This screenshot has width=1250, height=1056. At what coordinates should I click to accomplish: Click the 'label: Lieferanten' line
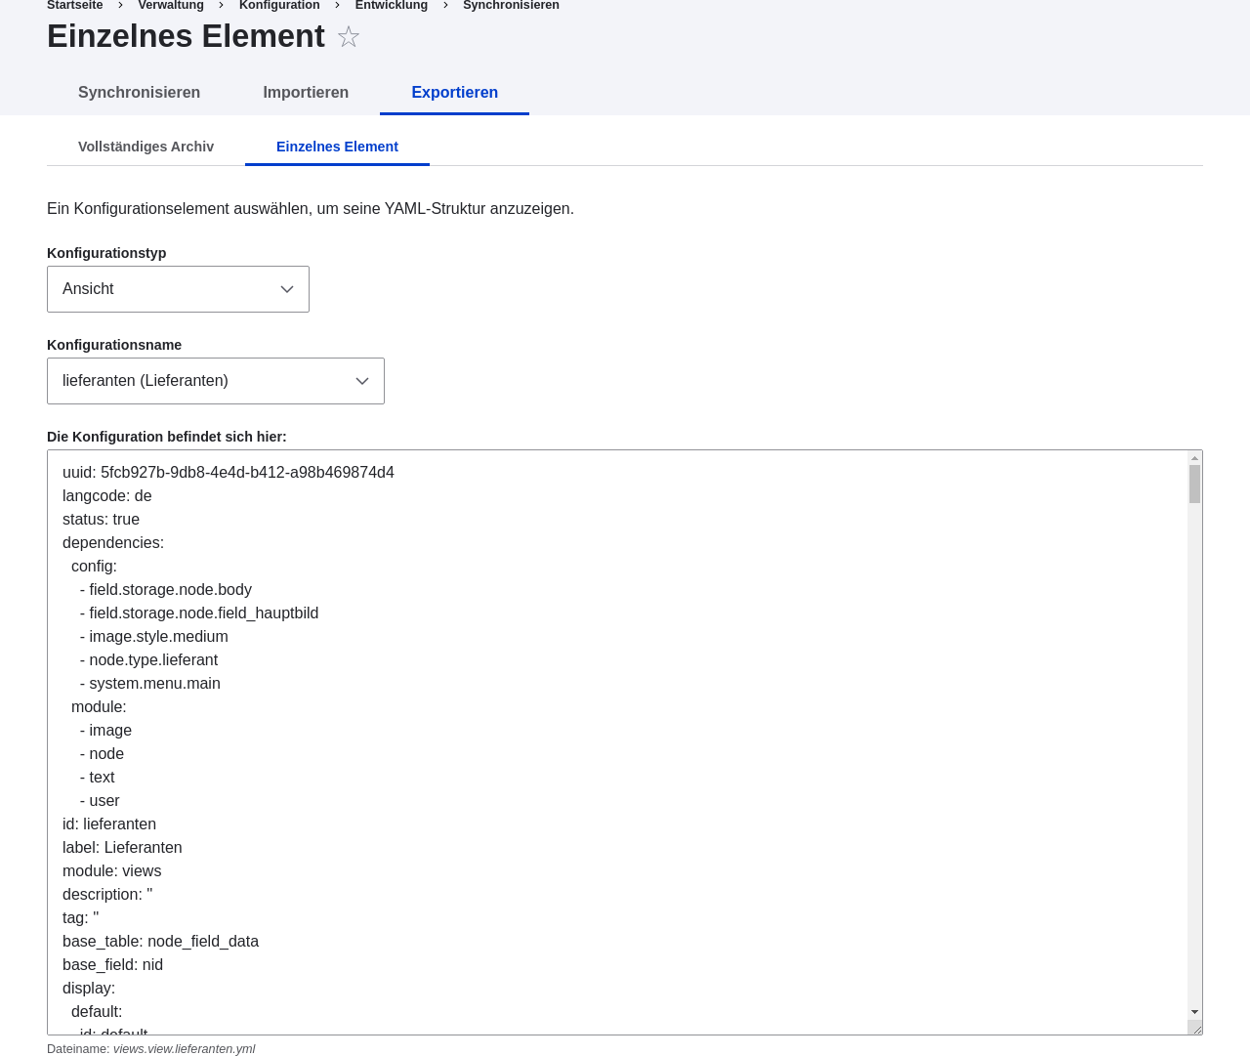pos(122,848)
